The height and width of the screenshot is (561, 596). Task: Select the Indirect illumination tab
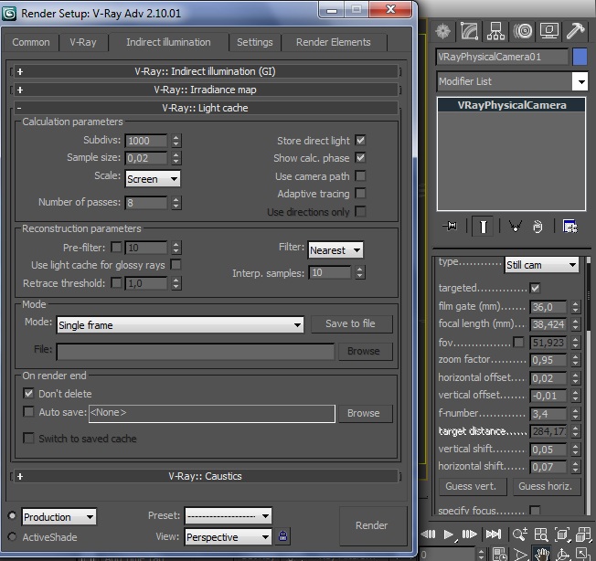click(x=168, y=42)
